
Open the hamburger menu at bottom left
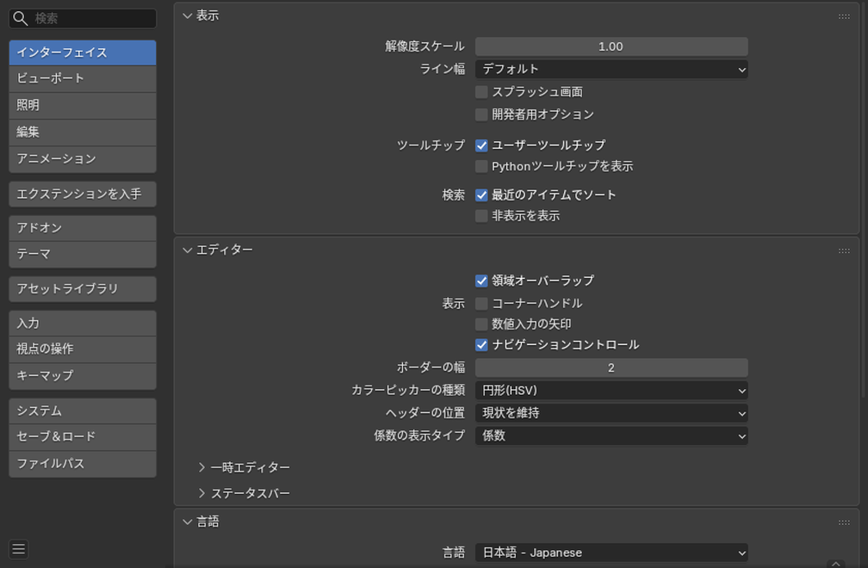18,549
